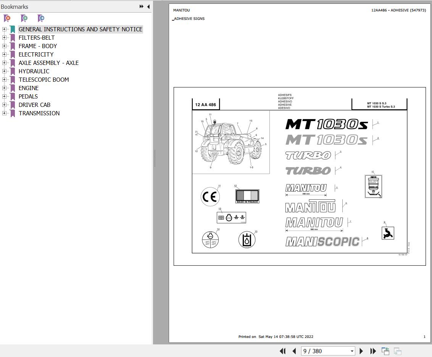Image resolution: width=432 pixels, height=357 pixels.
Task: Click the bookmark icon beside TELESCOPIC BOOM
Action: tap(12, 80)
